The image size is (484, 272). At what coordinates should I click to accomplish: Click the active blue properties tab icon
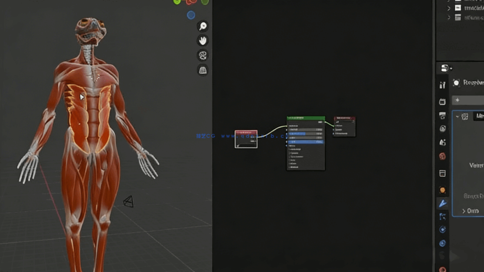[442, 203]
